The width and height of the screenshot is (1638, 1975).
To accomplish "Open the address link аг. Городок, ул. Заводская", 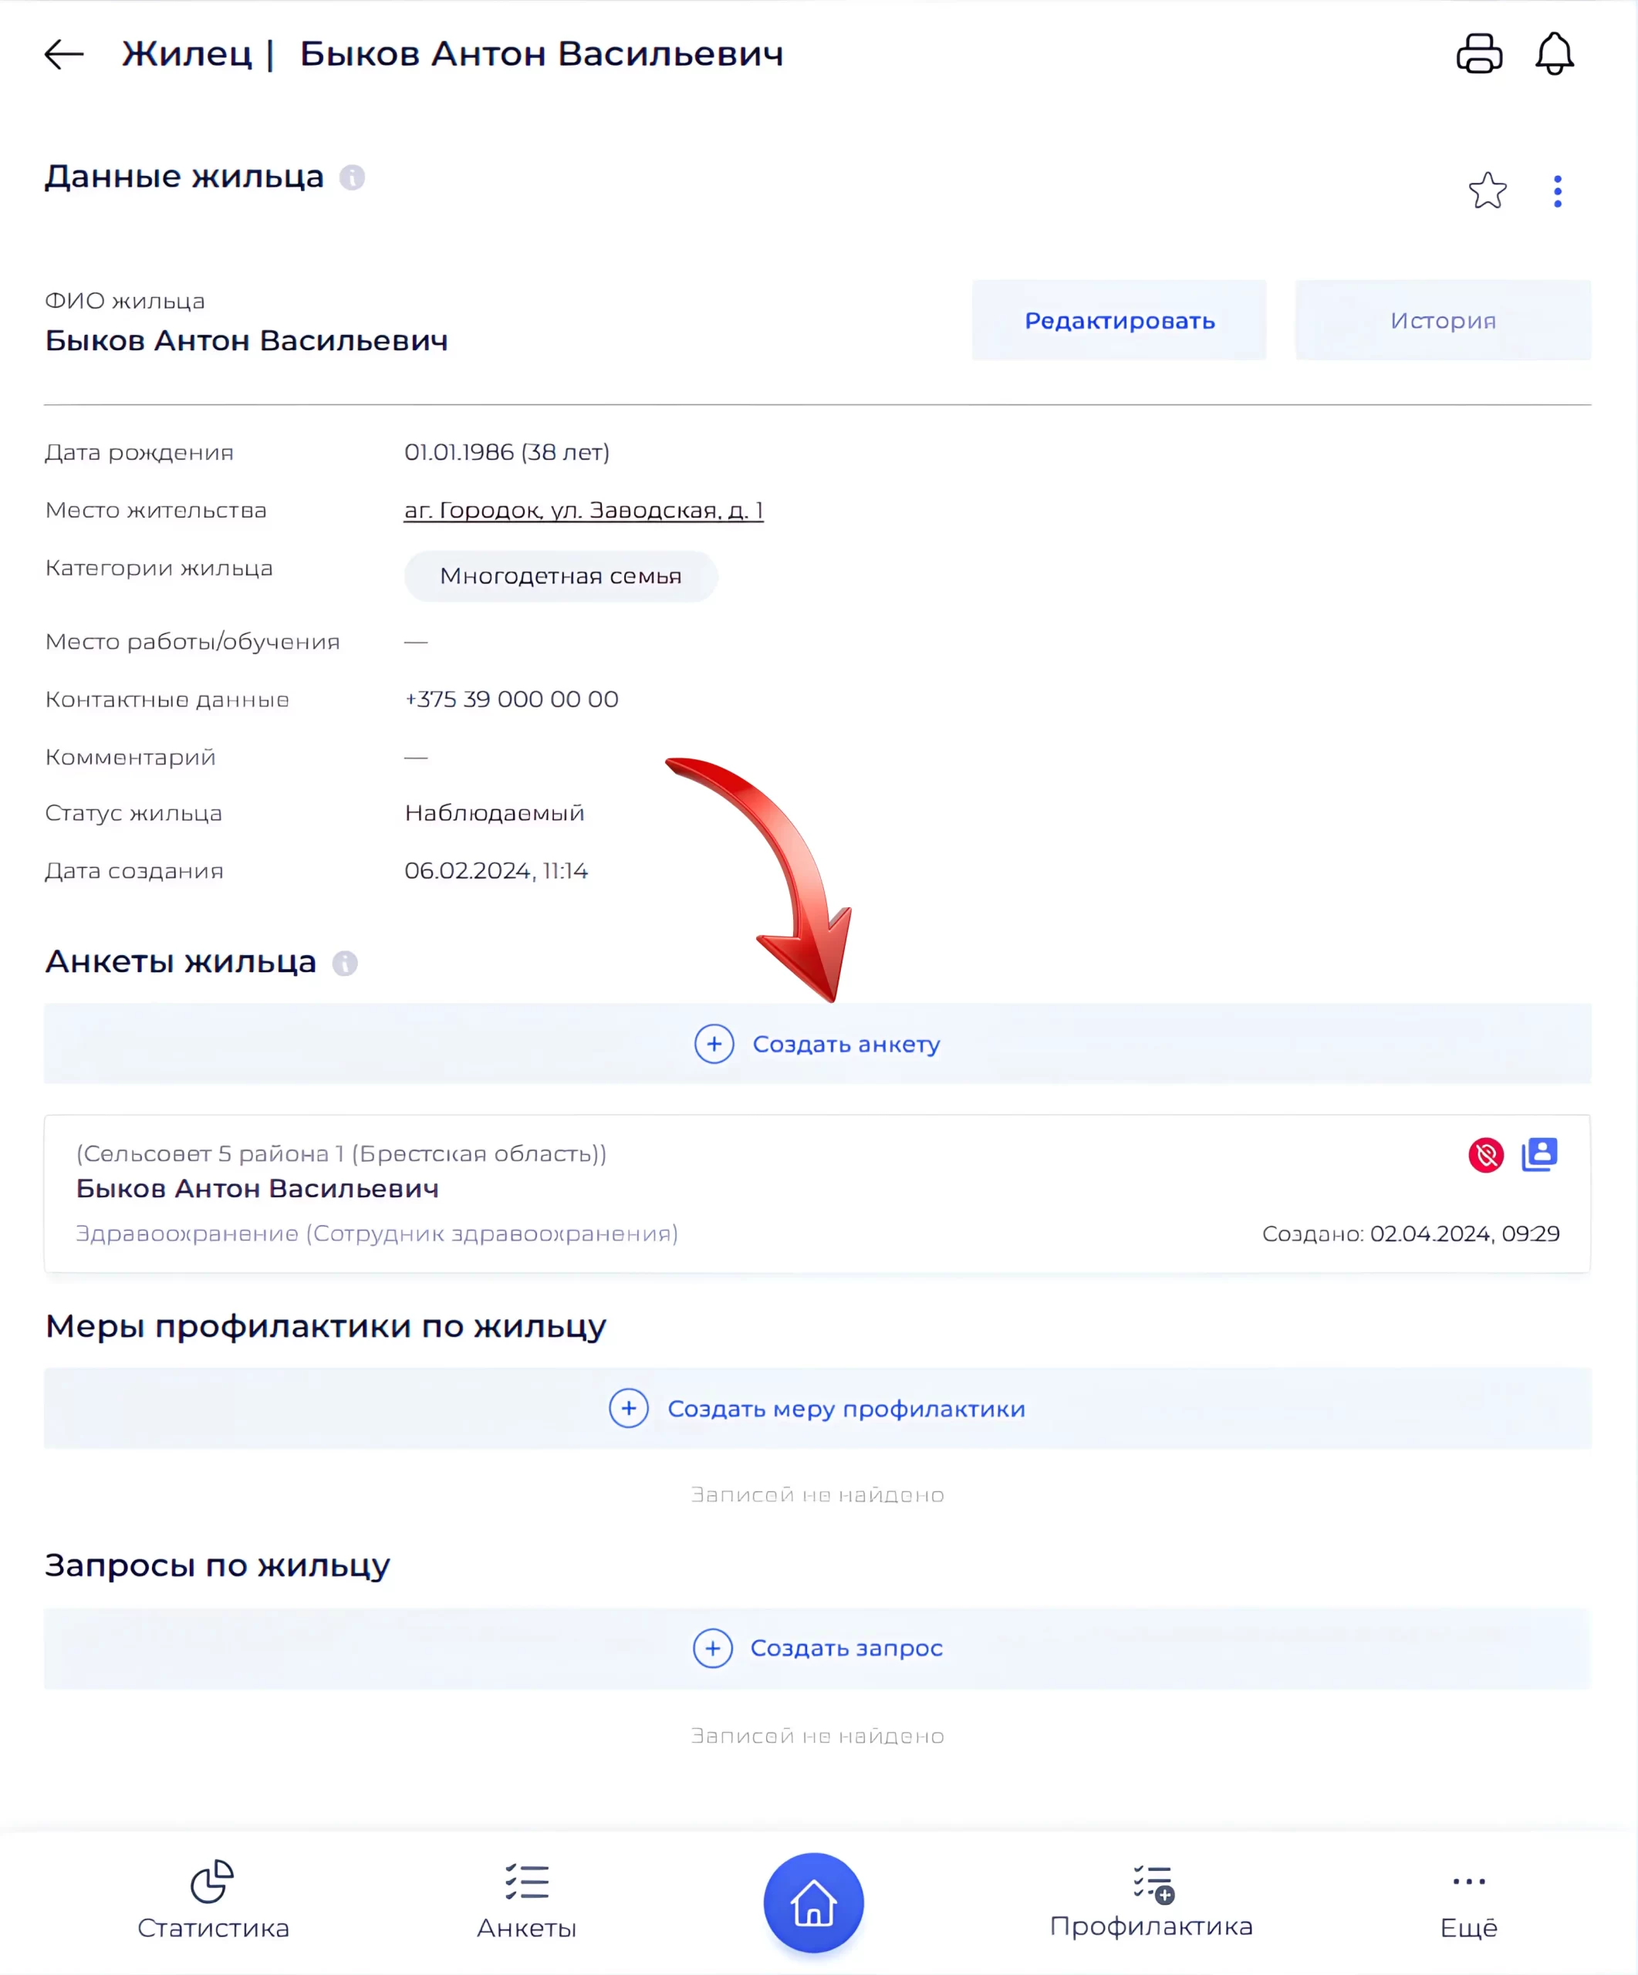I will (583, 510).
